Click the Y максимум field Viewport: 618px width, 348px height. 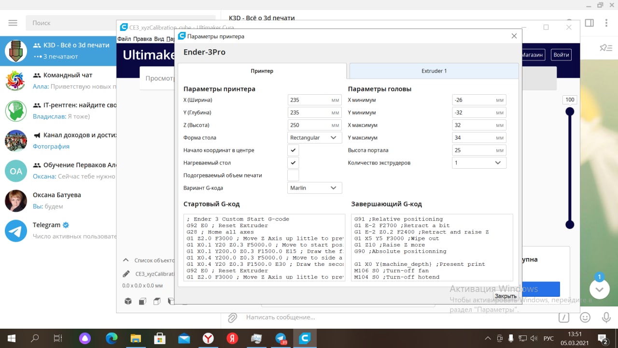tap(479, 138)
